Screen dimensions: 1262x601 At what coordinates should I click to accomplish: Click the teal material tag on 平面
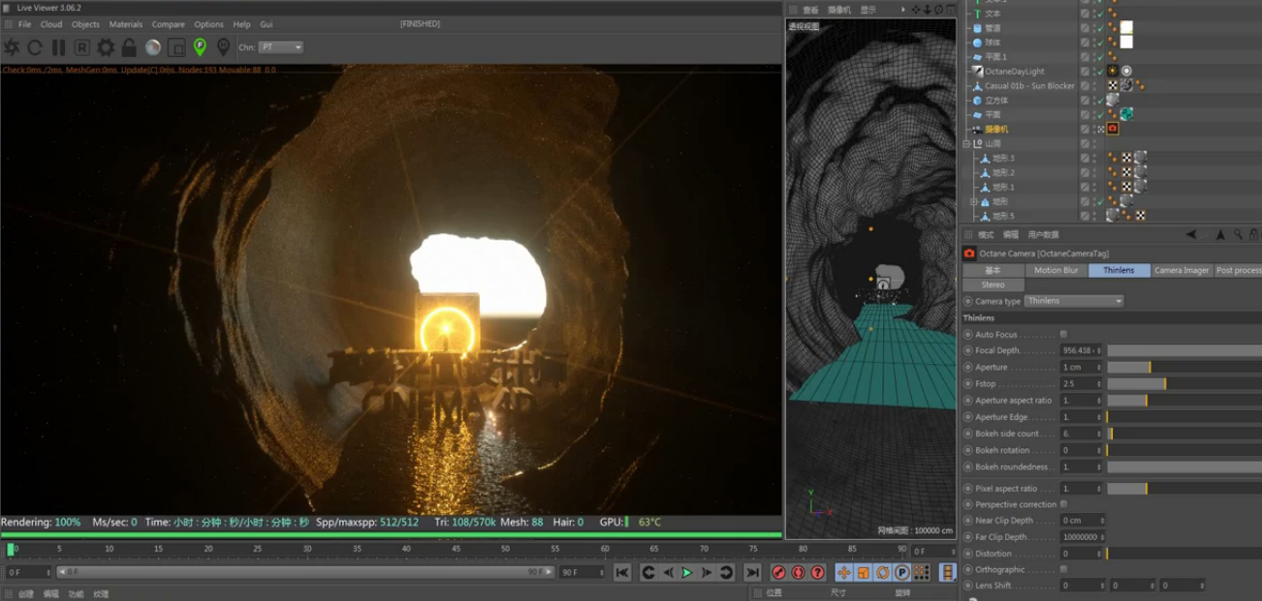pyautogui.click(x=1126, y=114)
